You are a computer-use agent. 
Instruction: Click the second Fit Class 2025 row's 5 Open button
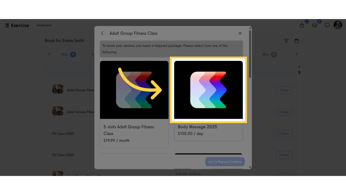coord(284,155)
